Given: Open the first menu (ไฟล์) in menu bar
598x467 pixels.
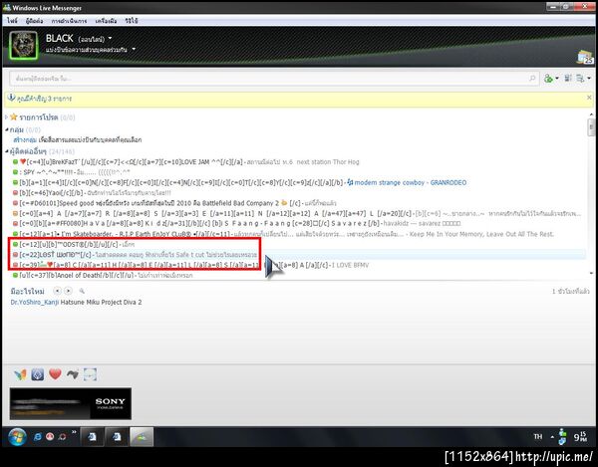Looking at the screenshot, I should coord(12,21).
